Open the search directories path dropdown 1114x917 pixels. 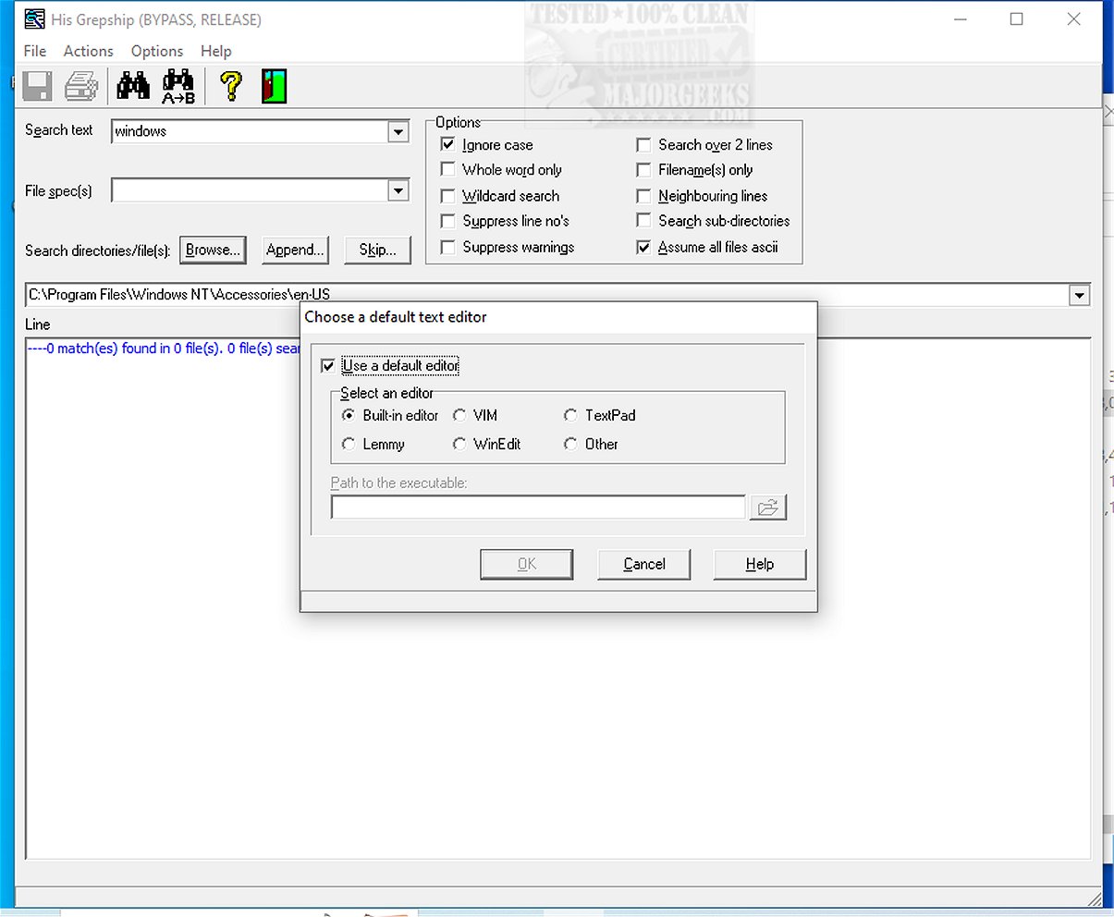tap(1079, 296)
